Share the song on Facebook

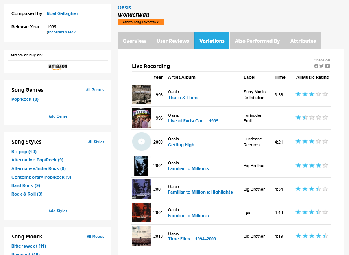click(316, 66)
